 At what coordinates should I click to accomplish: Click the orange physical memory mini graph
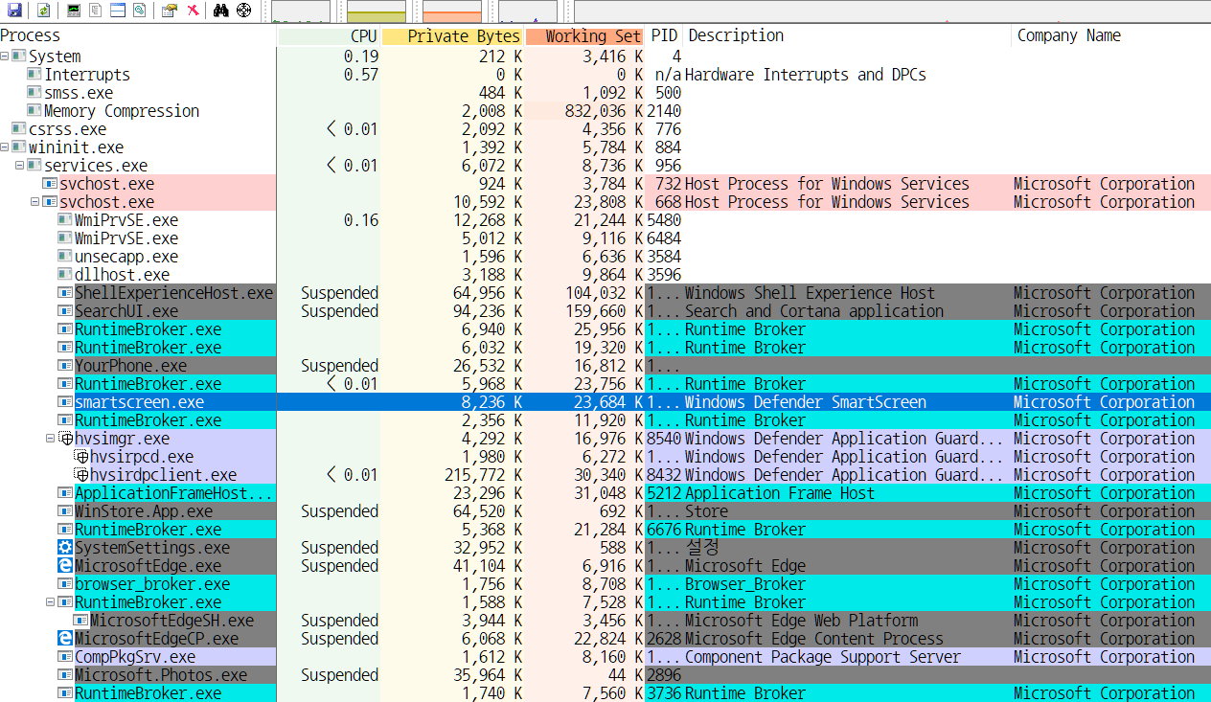pyautogui.click(x=452, y=11)
